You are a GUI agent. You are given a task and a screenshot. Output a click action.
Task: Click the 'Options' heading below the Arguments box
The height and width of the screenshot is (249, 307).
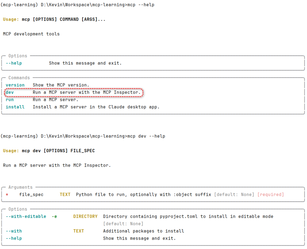[18, 209]
